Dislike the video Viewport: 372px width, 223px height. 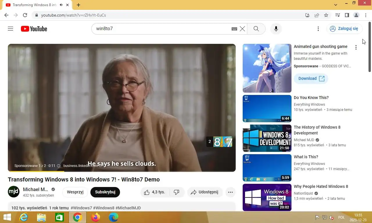(176, 192)
